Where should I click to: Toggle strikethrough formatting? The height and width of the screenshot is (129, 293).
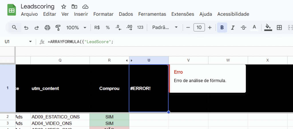click(x=243, y=27)
